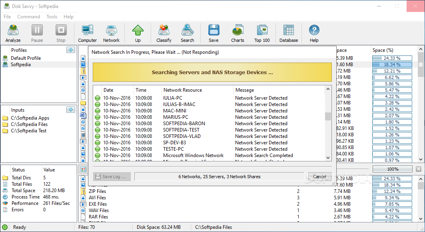The height and width of the screenshot is (232, 425).
Task: Open the Tools menu
Action: (x=52, y=17)
